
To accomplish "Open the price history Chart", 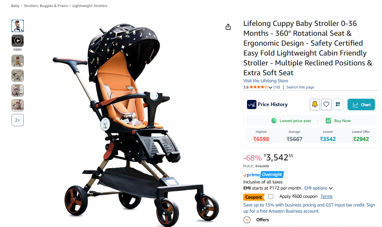I will [361, 104].
